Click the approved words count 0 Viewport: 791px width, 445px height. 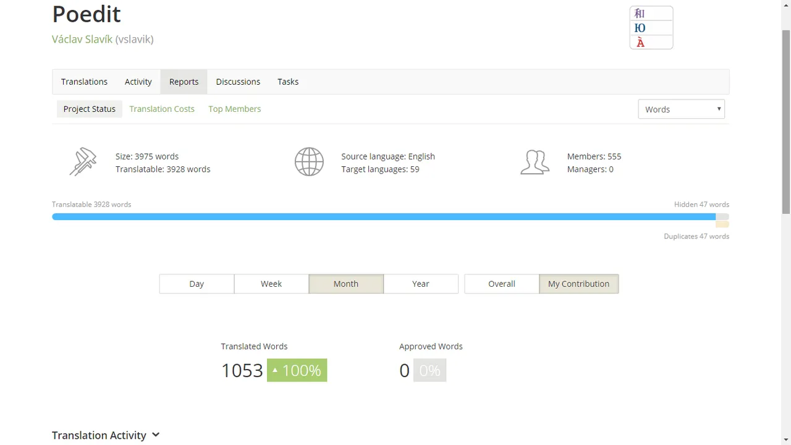coord(404,370)
